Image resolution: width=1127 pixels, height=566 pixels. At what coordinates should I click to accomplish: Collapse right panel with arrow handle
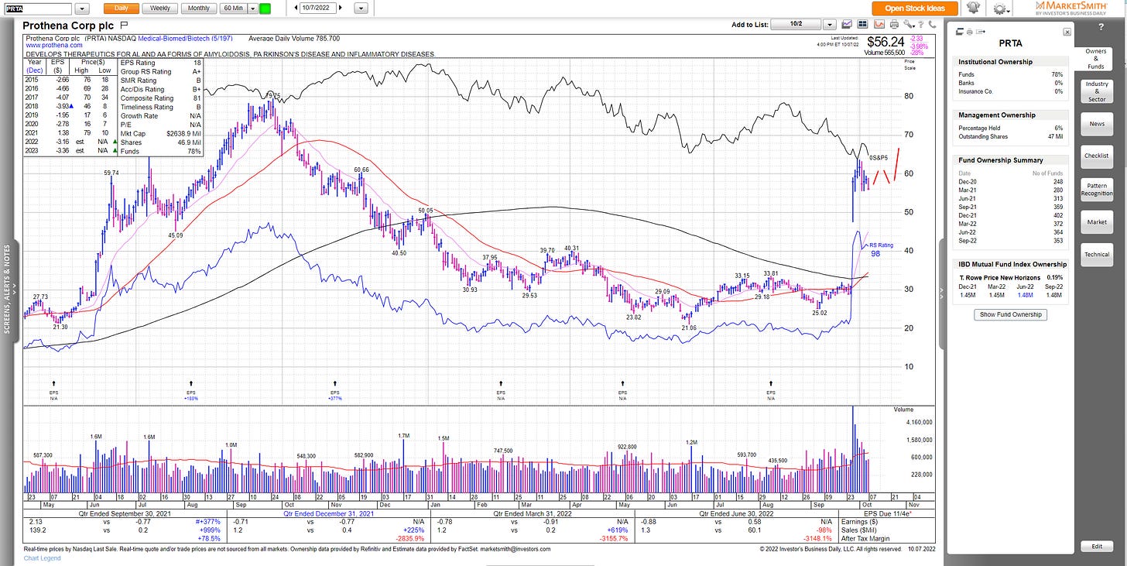pos(942,293)
